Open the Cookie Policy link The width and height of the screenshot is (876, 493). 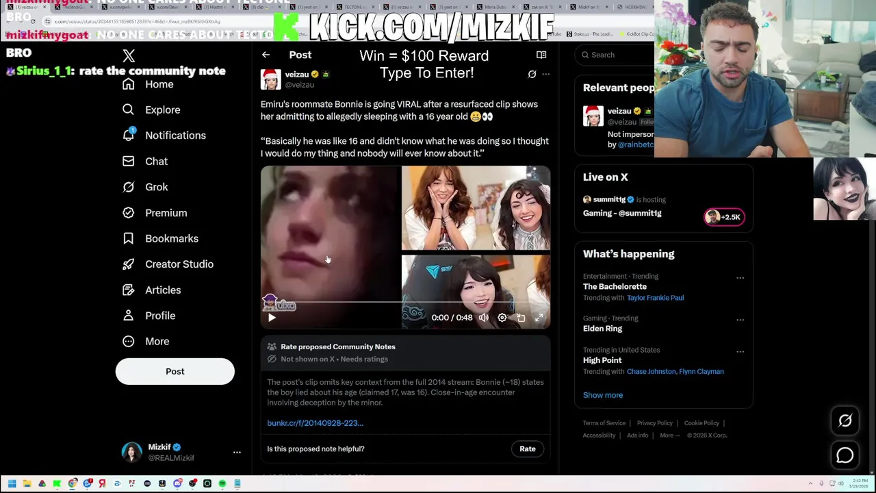click(701, 423)
